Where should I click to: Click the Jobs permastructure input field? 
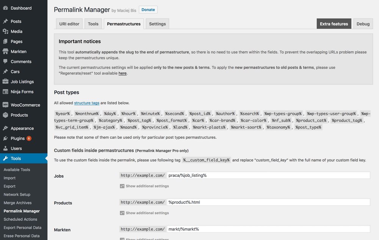(x=268, y=175)
